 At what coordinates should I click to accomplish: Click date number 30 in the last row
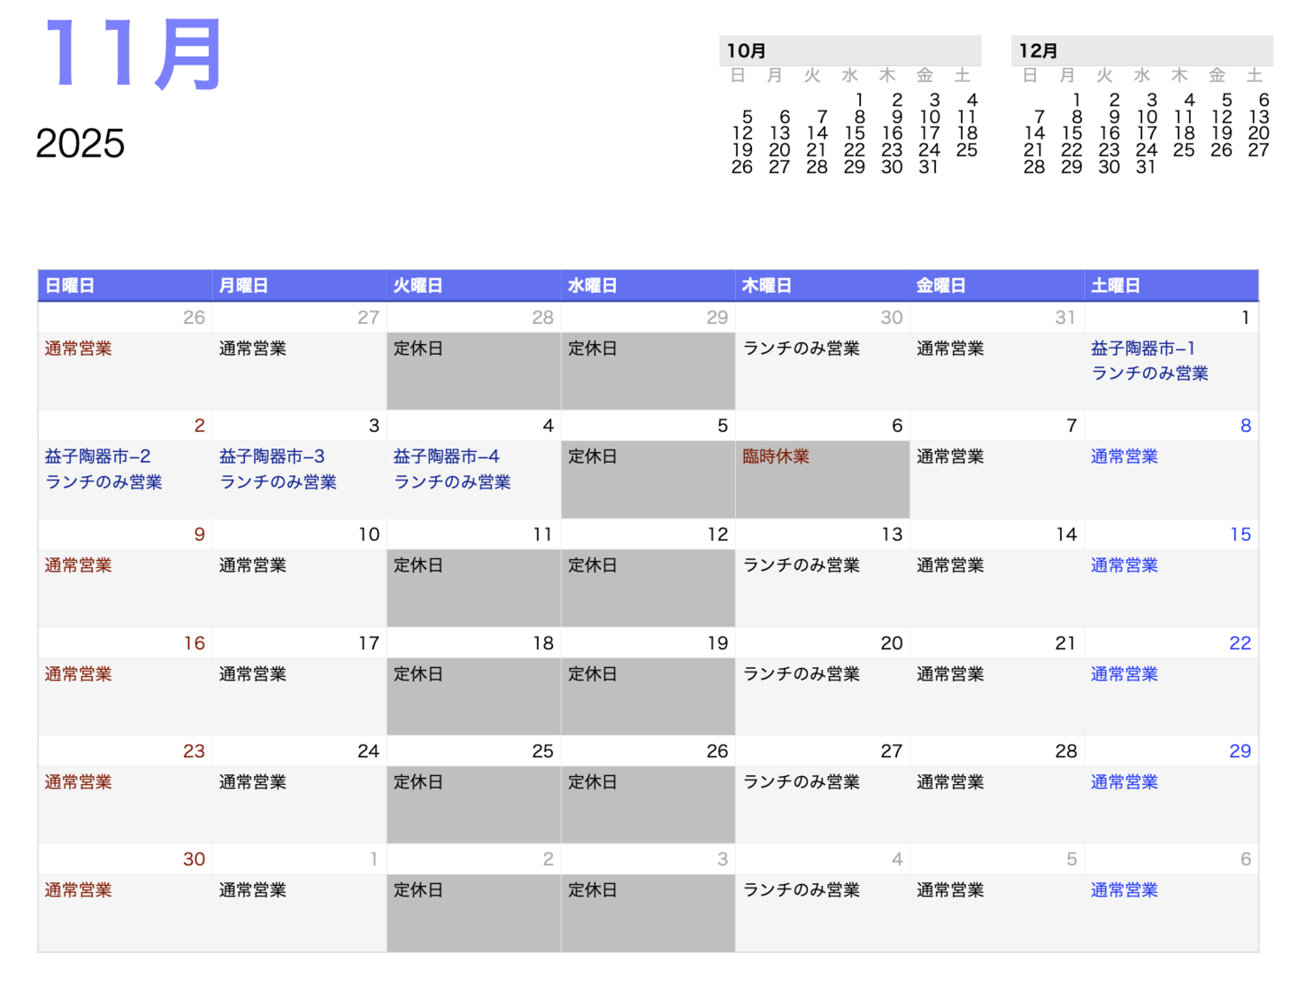(194, 859)
